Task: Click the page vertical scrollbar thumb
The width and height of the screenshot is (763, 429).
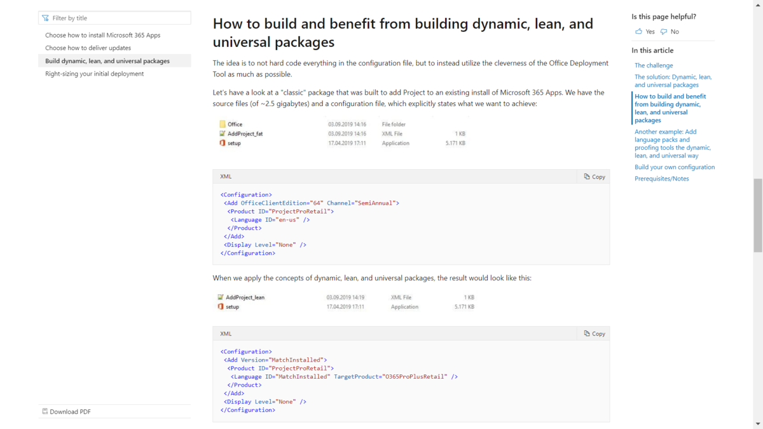Action: click(758, 215)
